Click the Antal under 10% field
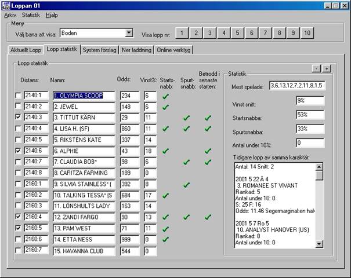The width and height of the screenshot is (351, 278). [x=310, y=143]
